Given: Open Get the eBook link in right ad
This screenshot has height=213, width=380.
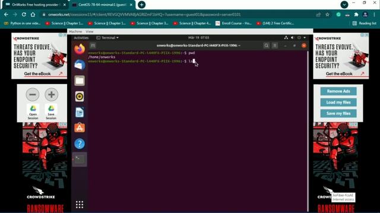Looking at the screenshot, I should coord(339,74).
